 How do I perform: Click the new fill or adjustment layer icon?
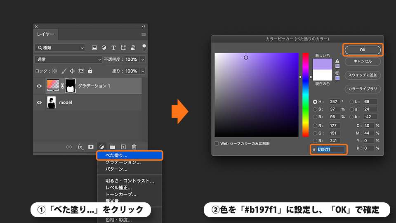tap(101, 147)
